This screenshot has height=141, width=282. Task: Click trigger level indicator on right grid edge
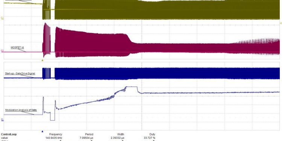(281, 23)
